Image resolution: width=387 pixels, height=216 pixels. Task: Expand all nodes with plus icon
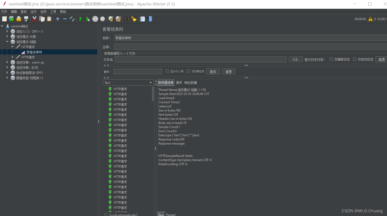click(58, 19)
